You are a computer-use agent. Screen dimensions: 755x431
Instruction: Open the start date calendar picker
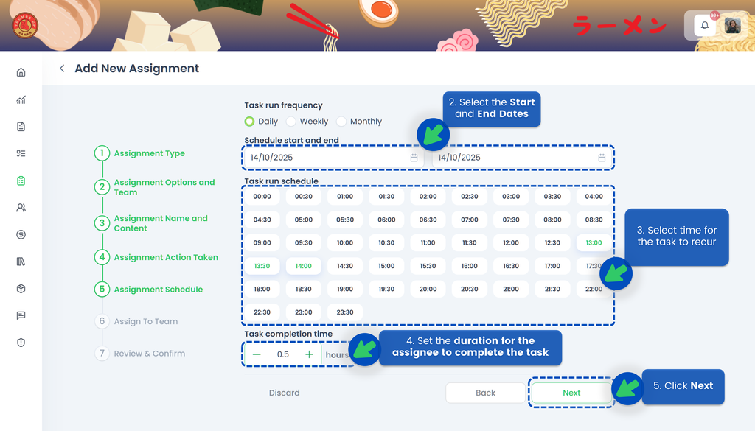tap(414, 158)
